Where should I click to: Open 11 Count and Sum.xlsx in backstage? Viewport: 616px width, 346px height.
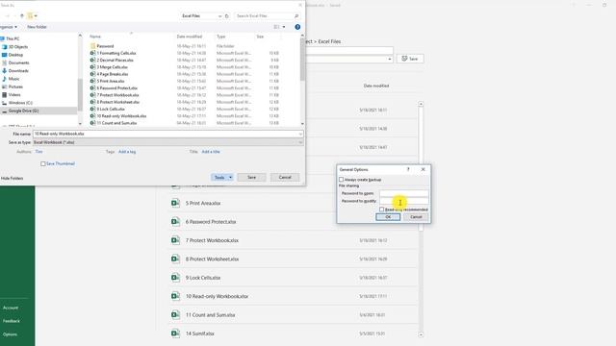210,314
